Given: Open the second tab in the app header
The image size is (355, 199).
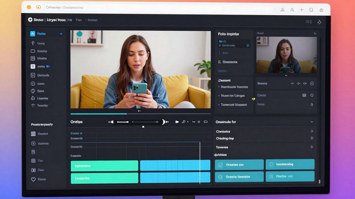Looking at the screenshot, I should pos(78,20).
